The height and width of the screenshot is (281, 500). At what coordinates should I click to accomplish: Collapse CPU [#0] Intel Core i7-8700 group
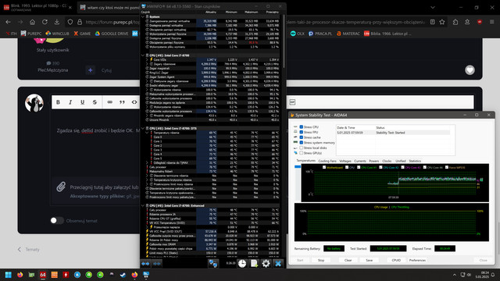click(x=143, y=55)
